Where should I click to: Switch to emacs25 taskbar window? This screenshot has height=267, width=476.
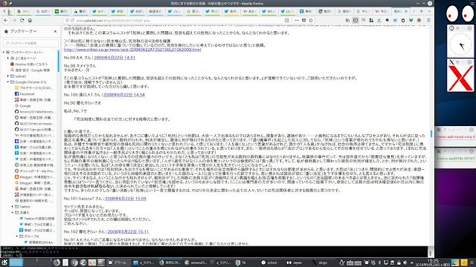(x=196, y=263)
